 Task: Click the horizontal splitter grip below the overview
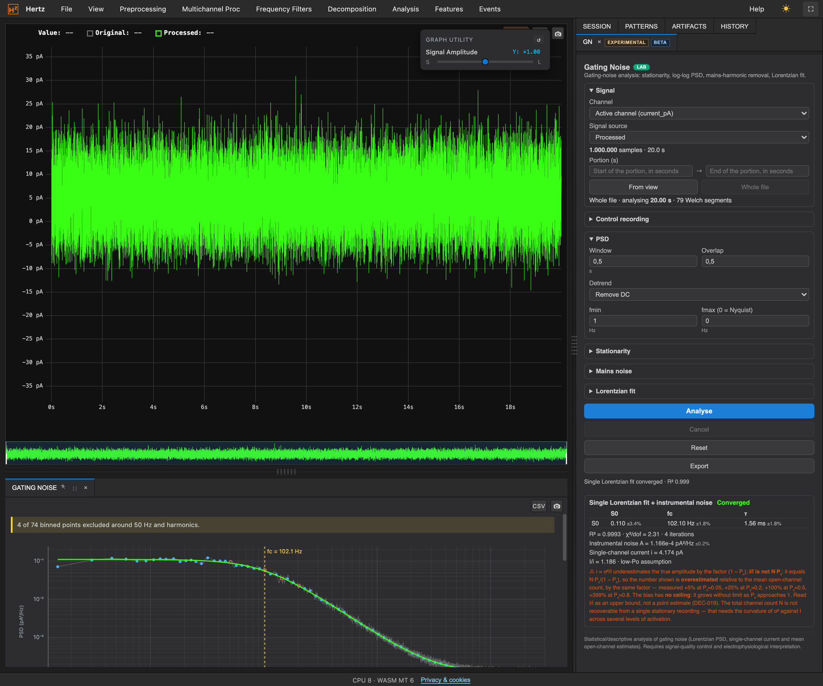click(286, 472)
